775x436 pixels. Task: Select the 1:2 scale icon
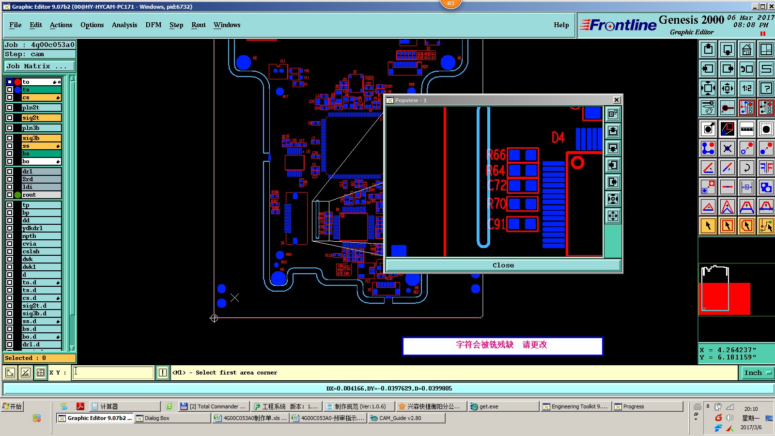point(747,88)
